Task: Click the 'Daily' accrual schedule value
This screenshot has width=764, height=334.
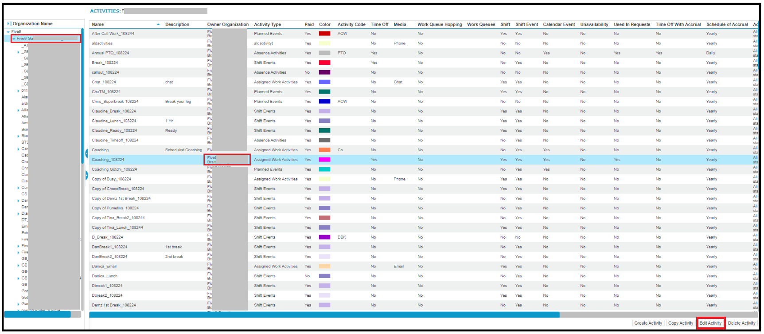Action: coord(710,53)
